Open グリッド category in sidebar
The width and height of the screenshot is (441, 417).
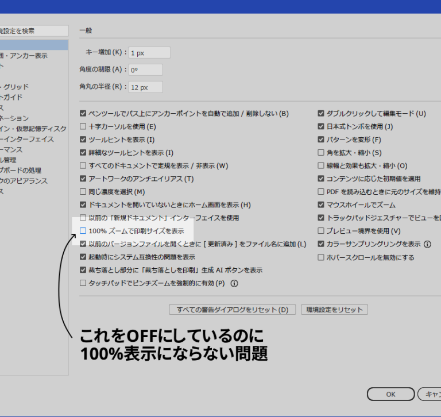[x=14, y=87]
